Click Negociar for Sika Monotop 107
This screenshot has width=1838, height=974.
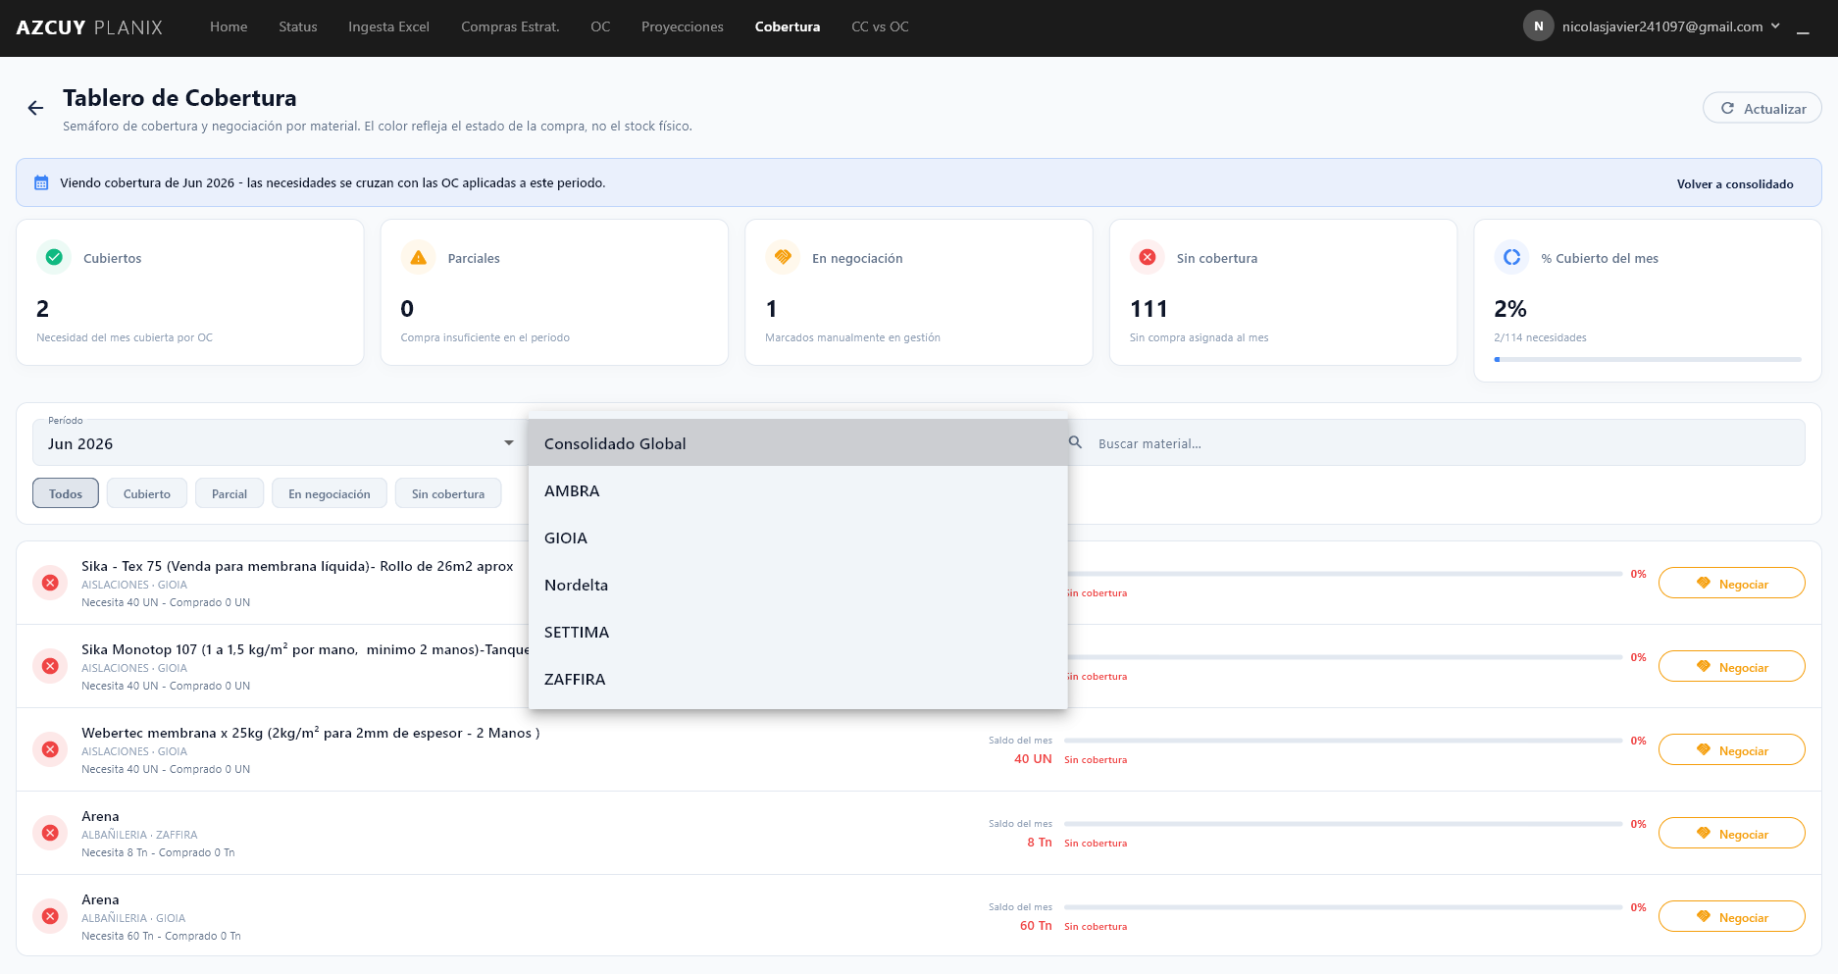tap(1732, 666)
